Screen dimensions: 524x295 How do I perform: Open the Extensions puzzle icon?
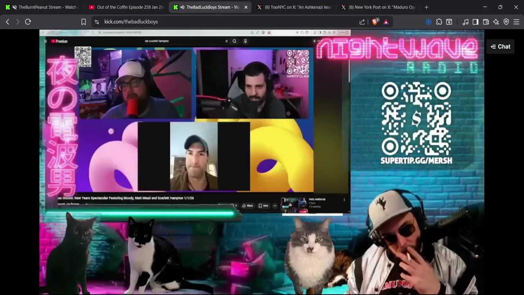tap(439, 22)
